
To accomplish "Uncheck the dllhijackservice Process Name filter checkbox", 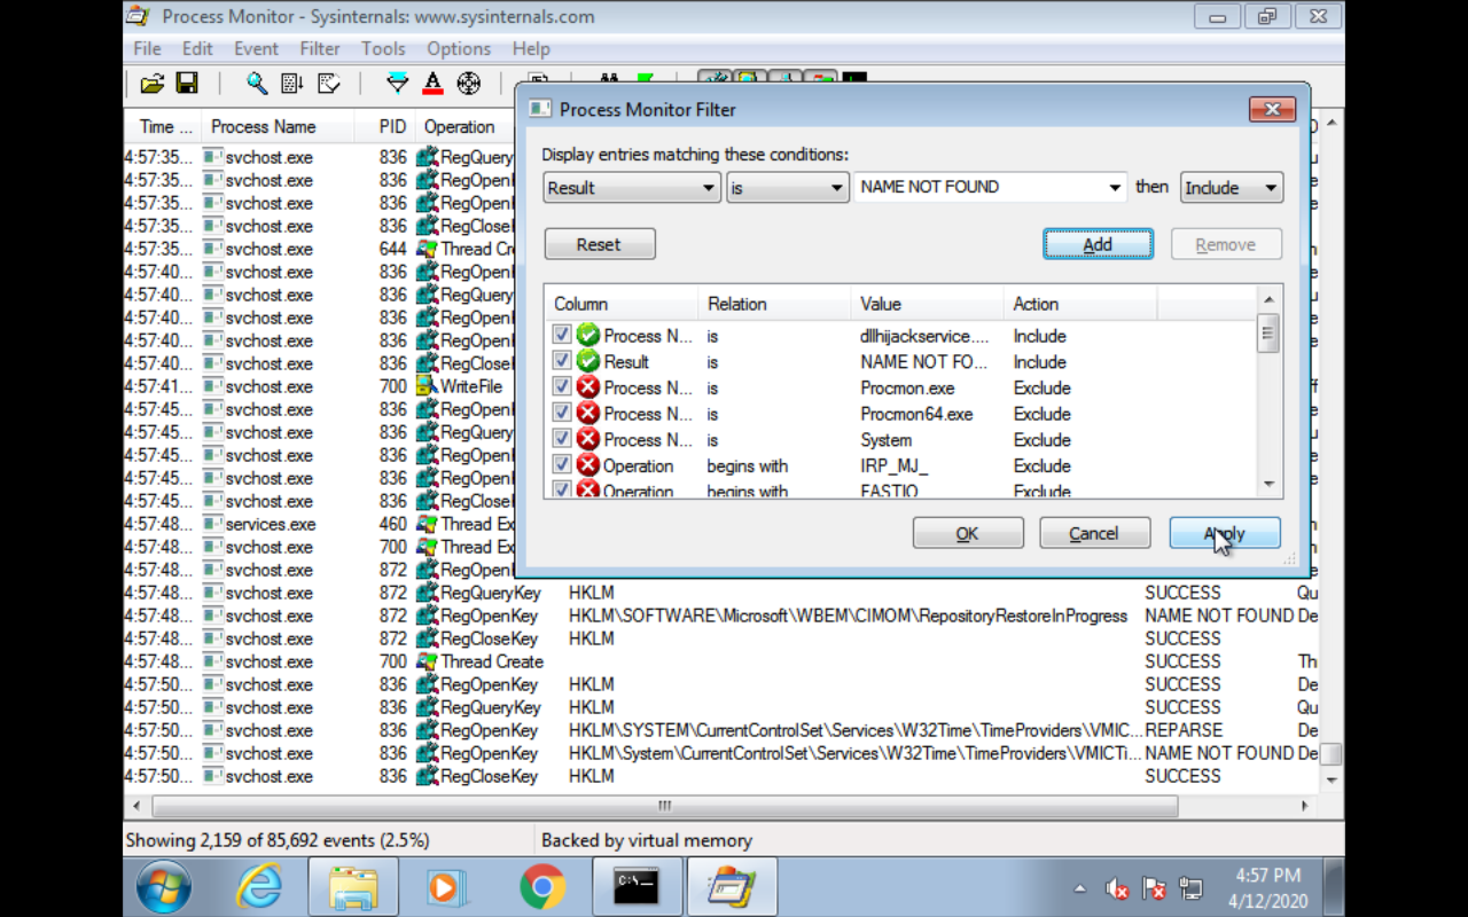I will (562, 334).
